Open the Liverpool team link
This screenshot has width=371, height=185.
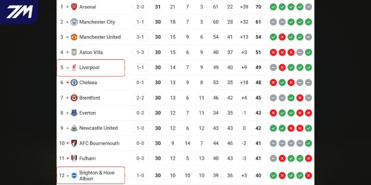coord(90,68)
